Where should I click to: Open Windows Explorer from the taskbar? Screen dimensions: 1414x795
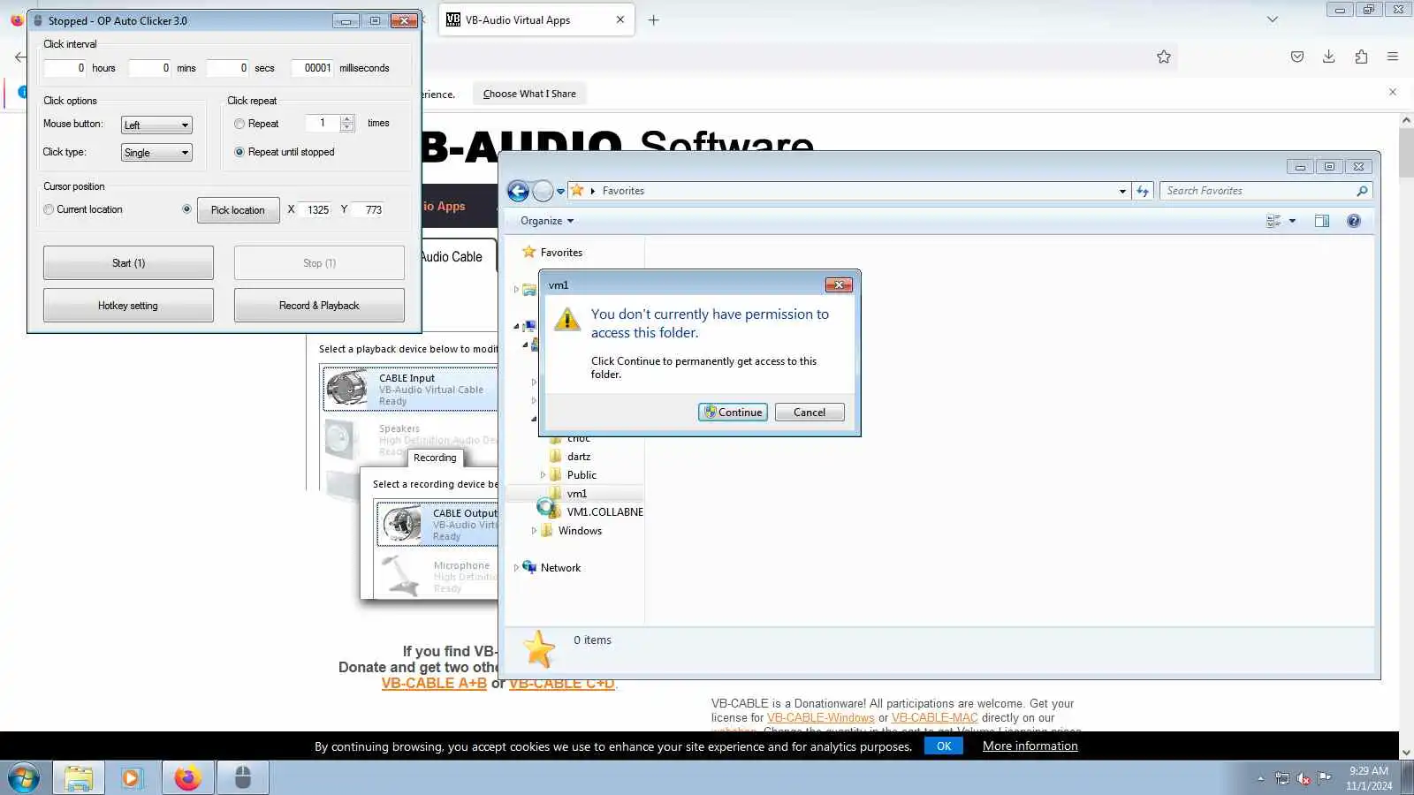[79, 778]
